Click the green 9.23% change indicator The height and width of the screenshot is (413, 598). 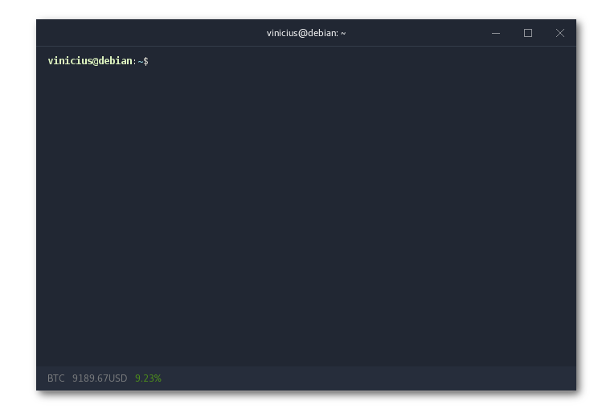click(x=148, y=378)
